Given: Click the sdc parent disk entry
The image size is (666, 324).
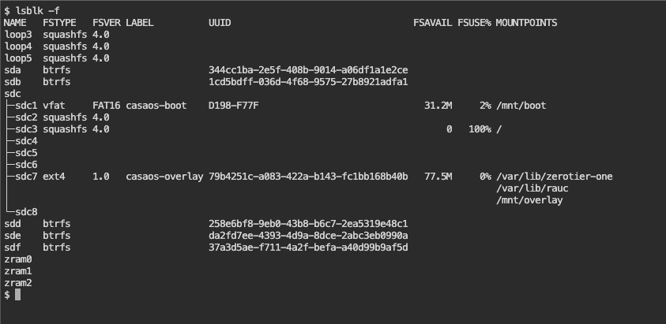Looking at the screenshot, I should [x=13, y=93].
